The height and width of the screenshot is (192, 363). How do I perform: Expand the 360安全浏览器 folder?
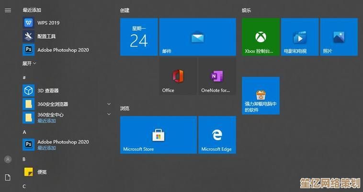click(109, 104)
